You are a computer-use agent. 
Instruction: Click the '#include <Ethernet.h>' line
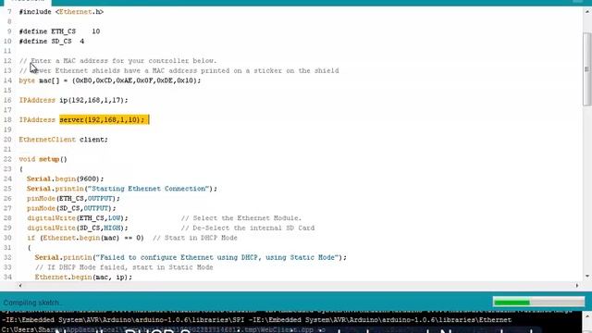[61, 12]
